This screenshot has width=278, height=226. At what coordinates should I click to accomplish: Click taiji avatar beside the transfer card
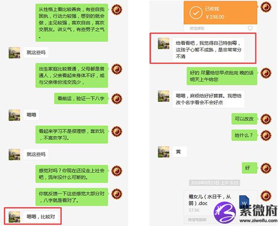pyautogui.click(x=266, y=7)
